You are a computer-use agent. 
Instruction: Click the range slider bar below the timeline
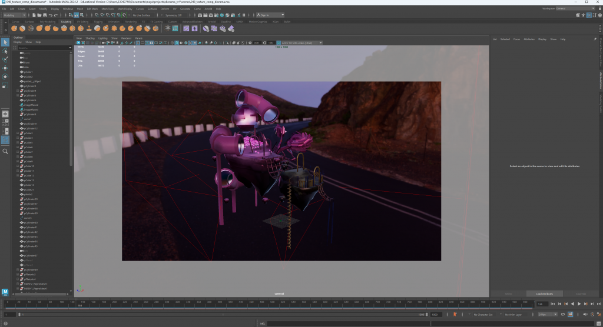click(222, 314)
